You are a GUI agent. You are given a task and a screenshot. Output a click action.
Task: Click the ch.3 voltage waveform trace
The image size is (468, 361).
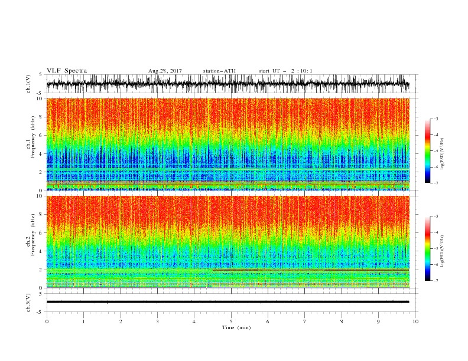pyautogui.click(x=227, y=302)
